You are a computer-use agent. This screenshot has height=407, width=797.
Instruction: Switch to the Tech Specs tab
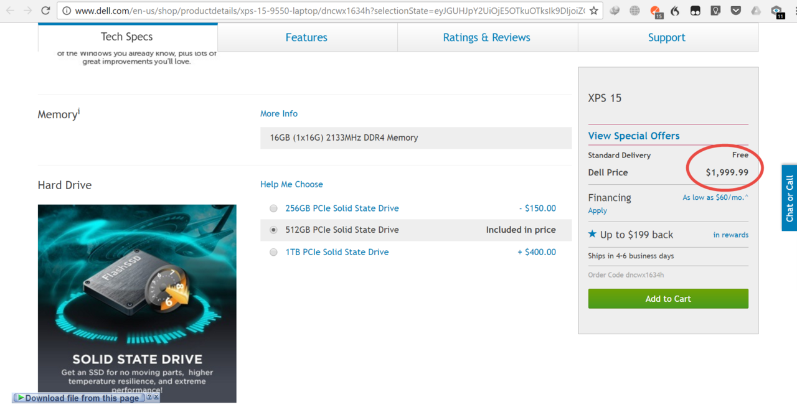(127, 37)
